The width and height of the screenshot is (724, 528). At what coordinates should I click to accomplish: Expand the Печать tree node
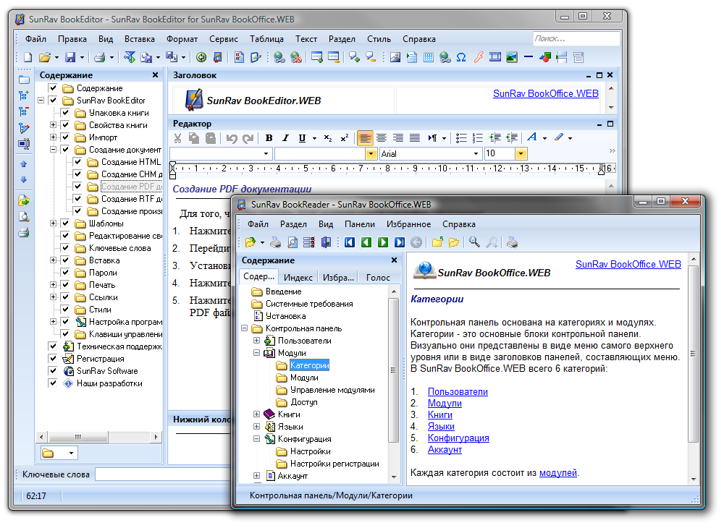[53, 284]
